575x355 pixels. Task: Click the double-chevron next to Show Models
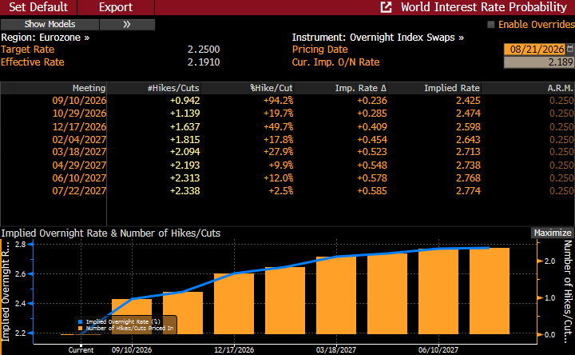point(127,24)
